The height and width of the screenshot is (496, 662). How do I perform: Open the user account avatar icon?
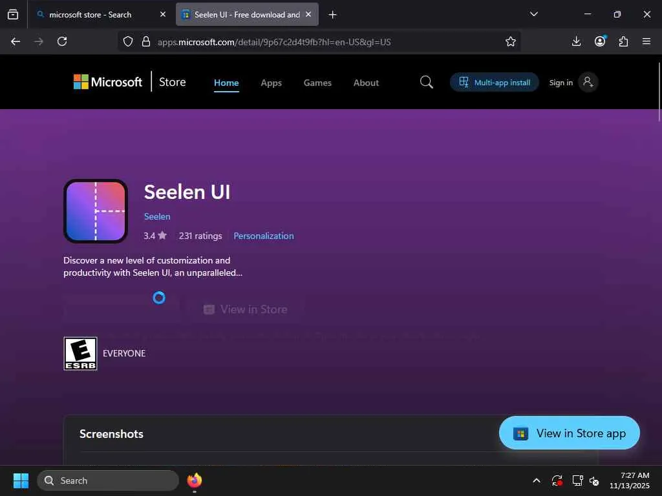[588, 82]
